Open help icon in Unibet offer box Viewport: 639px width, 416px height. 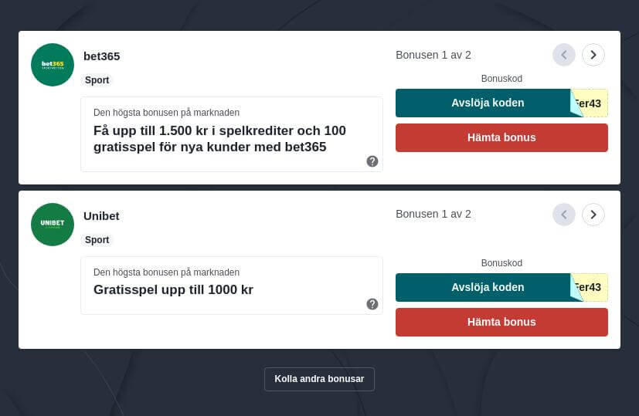click(372, 304)
